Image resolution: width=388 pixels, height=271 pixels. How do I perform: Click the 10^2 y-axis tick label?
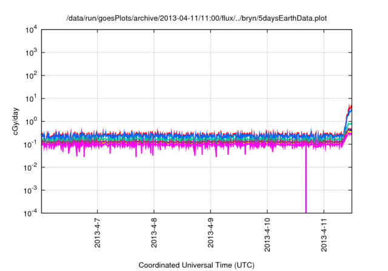tap(31, 76)
